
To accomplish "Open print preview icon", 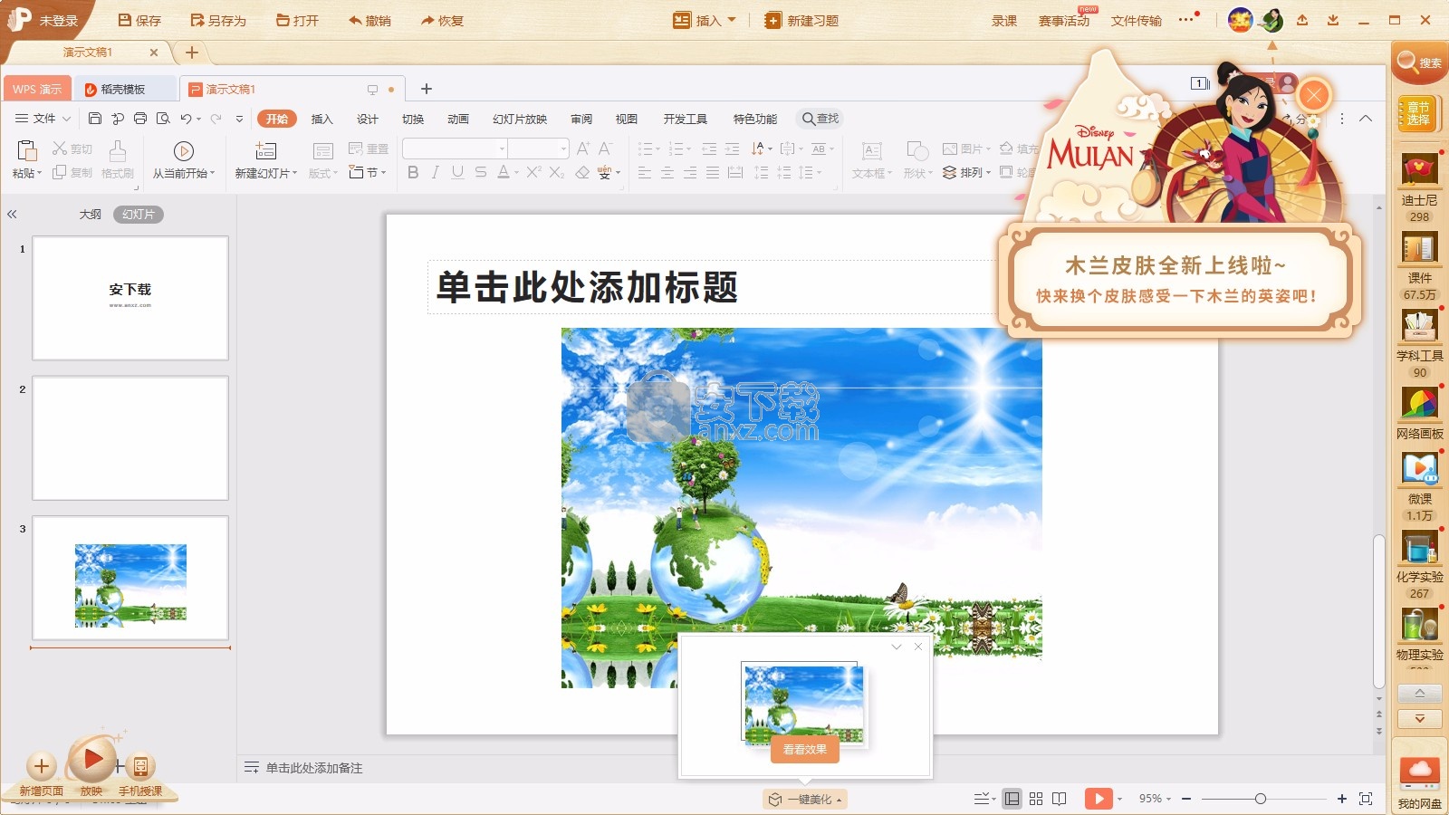I will tap(163, 119).
